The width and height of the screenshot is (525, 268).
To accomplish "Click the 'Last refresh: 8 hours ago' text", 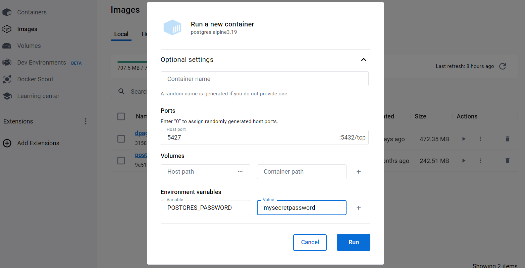I will pos(465,66).
